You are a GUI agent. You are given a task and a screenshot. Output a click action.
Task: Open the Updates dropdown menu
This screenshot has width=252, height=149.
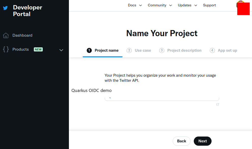[x=187, y=5]
